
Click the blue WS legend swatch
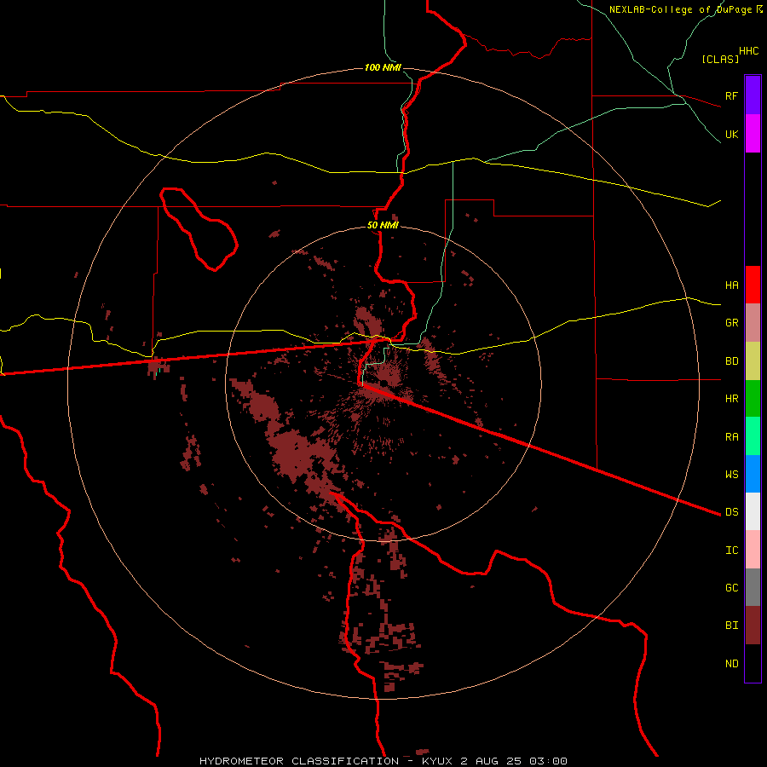[753, 474]
